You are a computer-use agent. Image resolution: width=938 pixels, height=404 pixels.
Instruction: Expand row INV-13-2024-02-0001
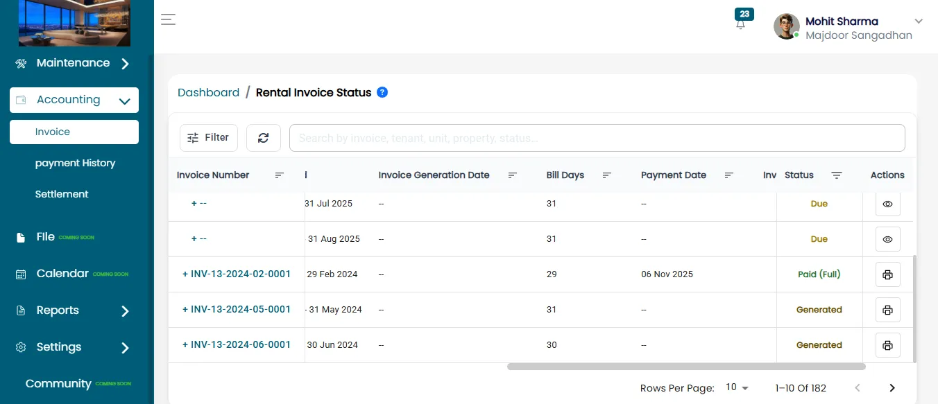pyautogui.click(x=185, y=274)
